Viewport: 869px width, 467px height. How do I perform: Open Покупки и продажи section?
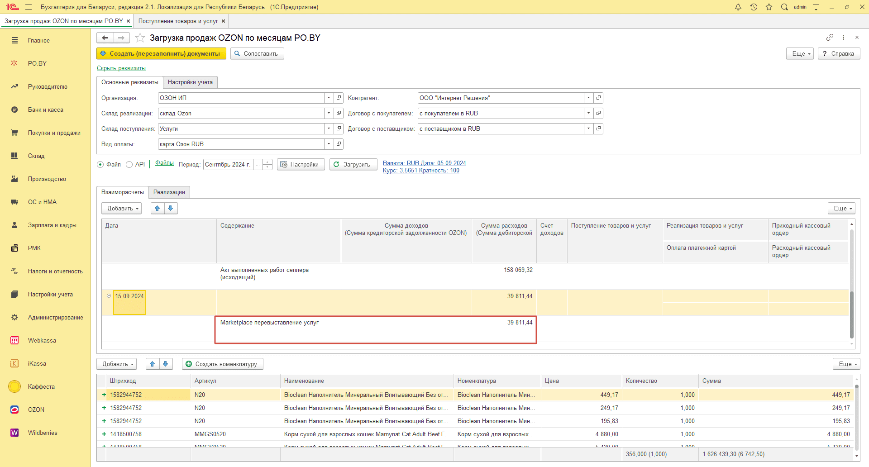pyautogui.click(x=54, y=133)
